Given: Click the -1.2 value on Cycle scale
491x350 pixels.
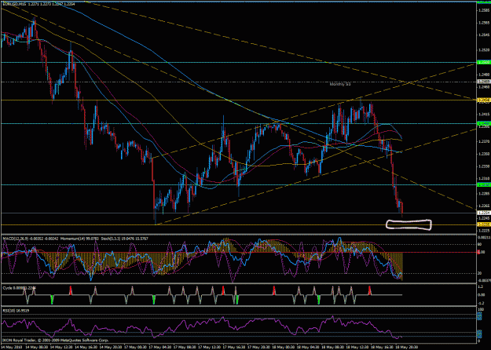Looking at the screenshot, I should pyautogui.click(x=482, y=304).
